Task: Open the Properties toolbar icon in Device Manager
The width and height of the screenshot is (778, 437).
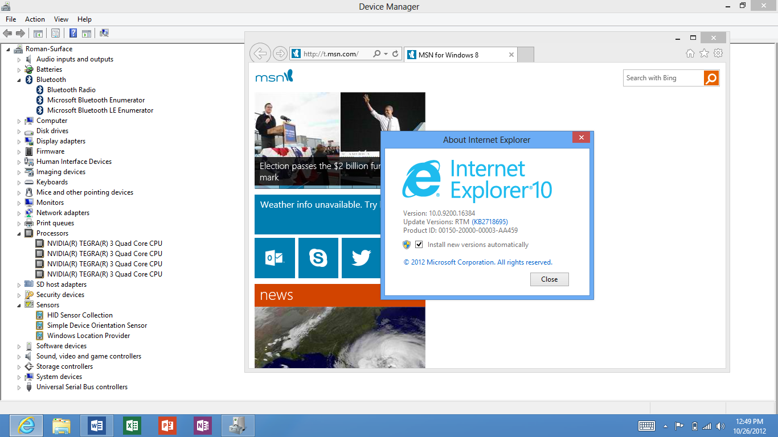Action: pyautogui.click(x=55, y=34)
